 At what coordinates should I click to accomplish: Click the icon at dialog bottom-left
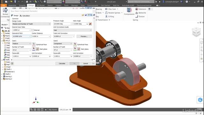pos(12,63)
